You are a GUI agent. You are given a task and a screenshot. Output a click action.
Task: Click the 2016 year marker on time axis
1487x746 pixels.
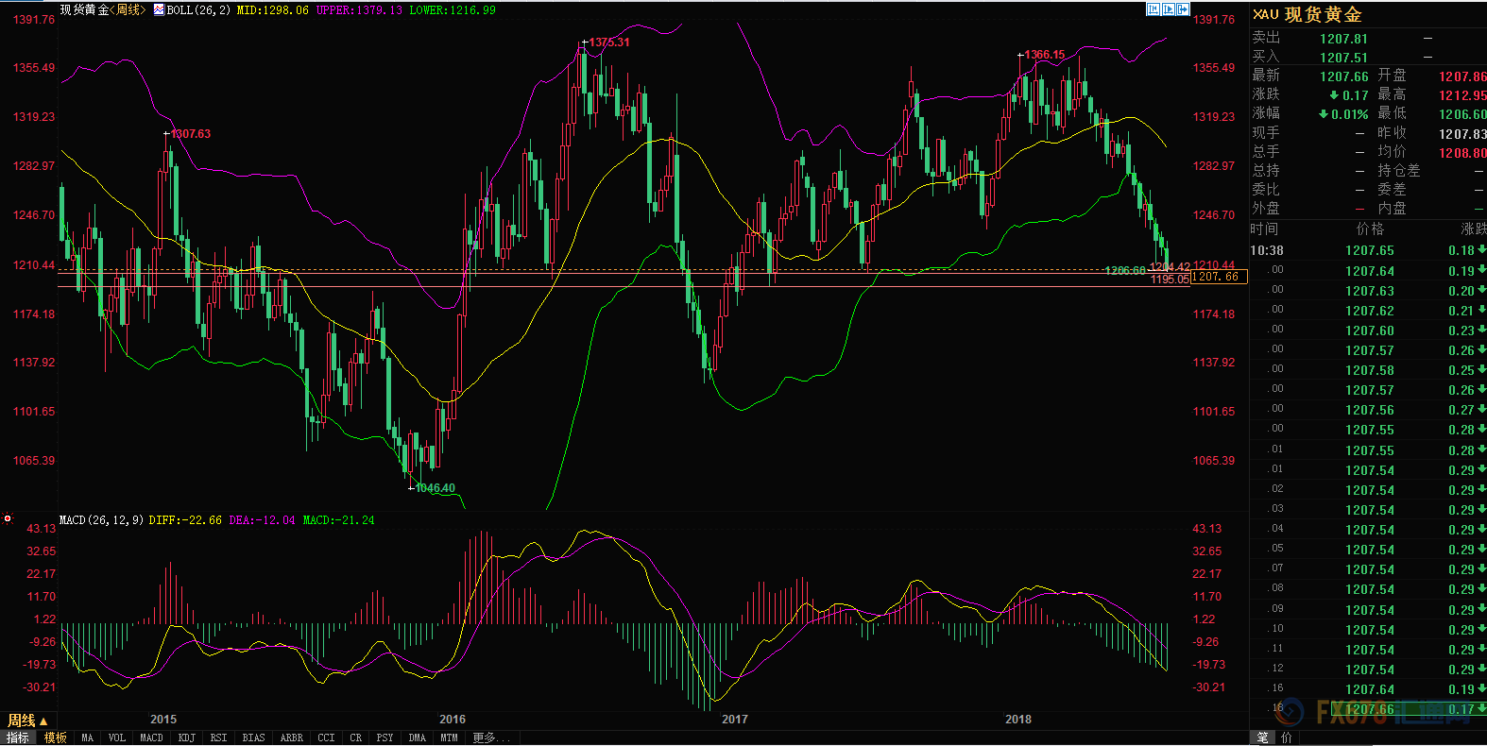coord(453,720)
